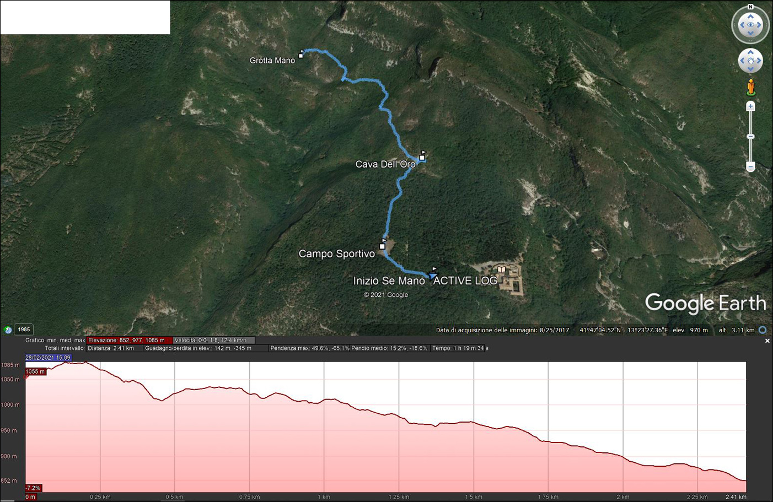Click the Cava Dell Oro placemark flag
Screen dimensions: 773x502
click(x=422, y=155)
